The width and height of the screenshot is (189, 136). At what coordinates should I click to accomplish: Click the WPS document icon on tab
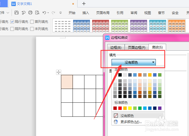(x=13, y=4)
